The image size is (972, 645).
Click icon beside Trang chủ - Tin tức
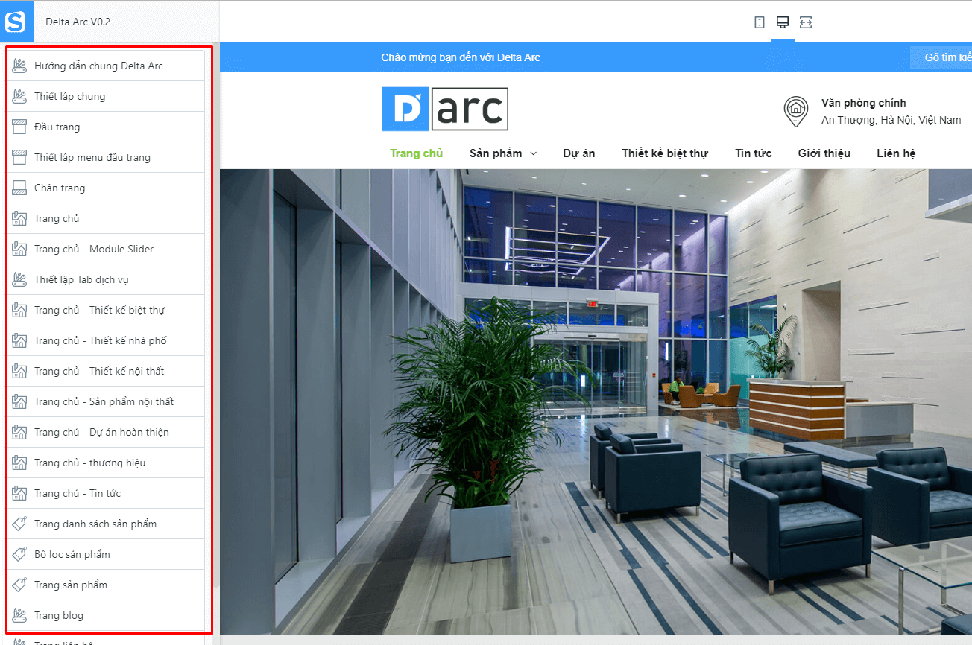(x=20, y=493)
